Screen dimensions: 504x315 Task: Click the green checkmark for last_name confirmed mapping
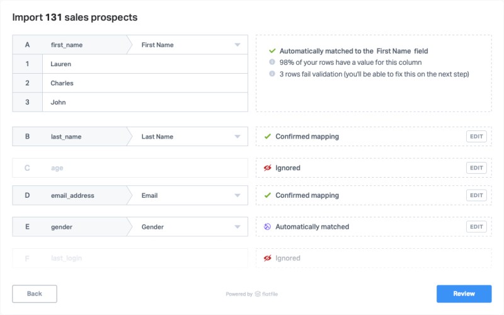click(x=268, y=136)
